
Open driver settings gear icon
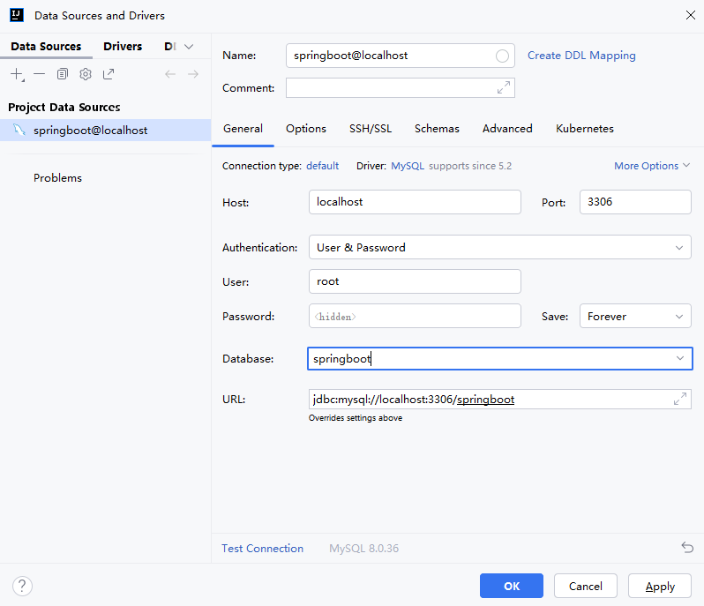click(x=86, y=75)
